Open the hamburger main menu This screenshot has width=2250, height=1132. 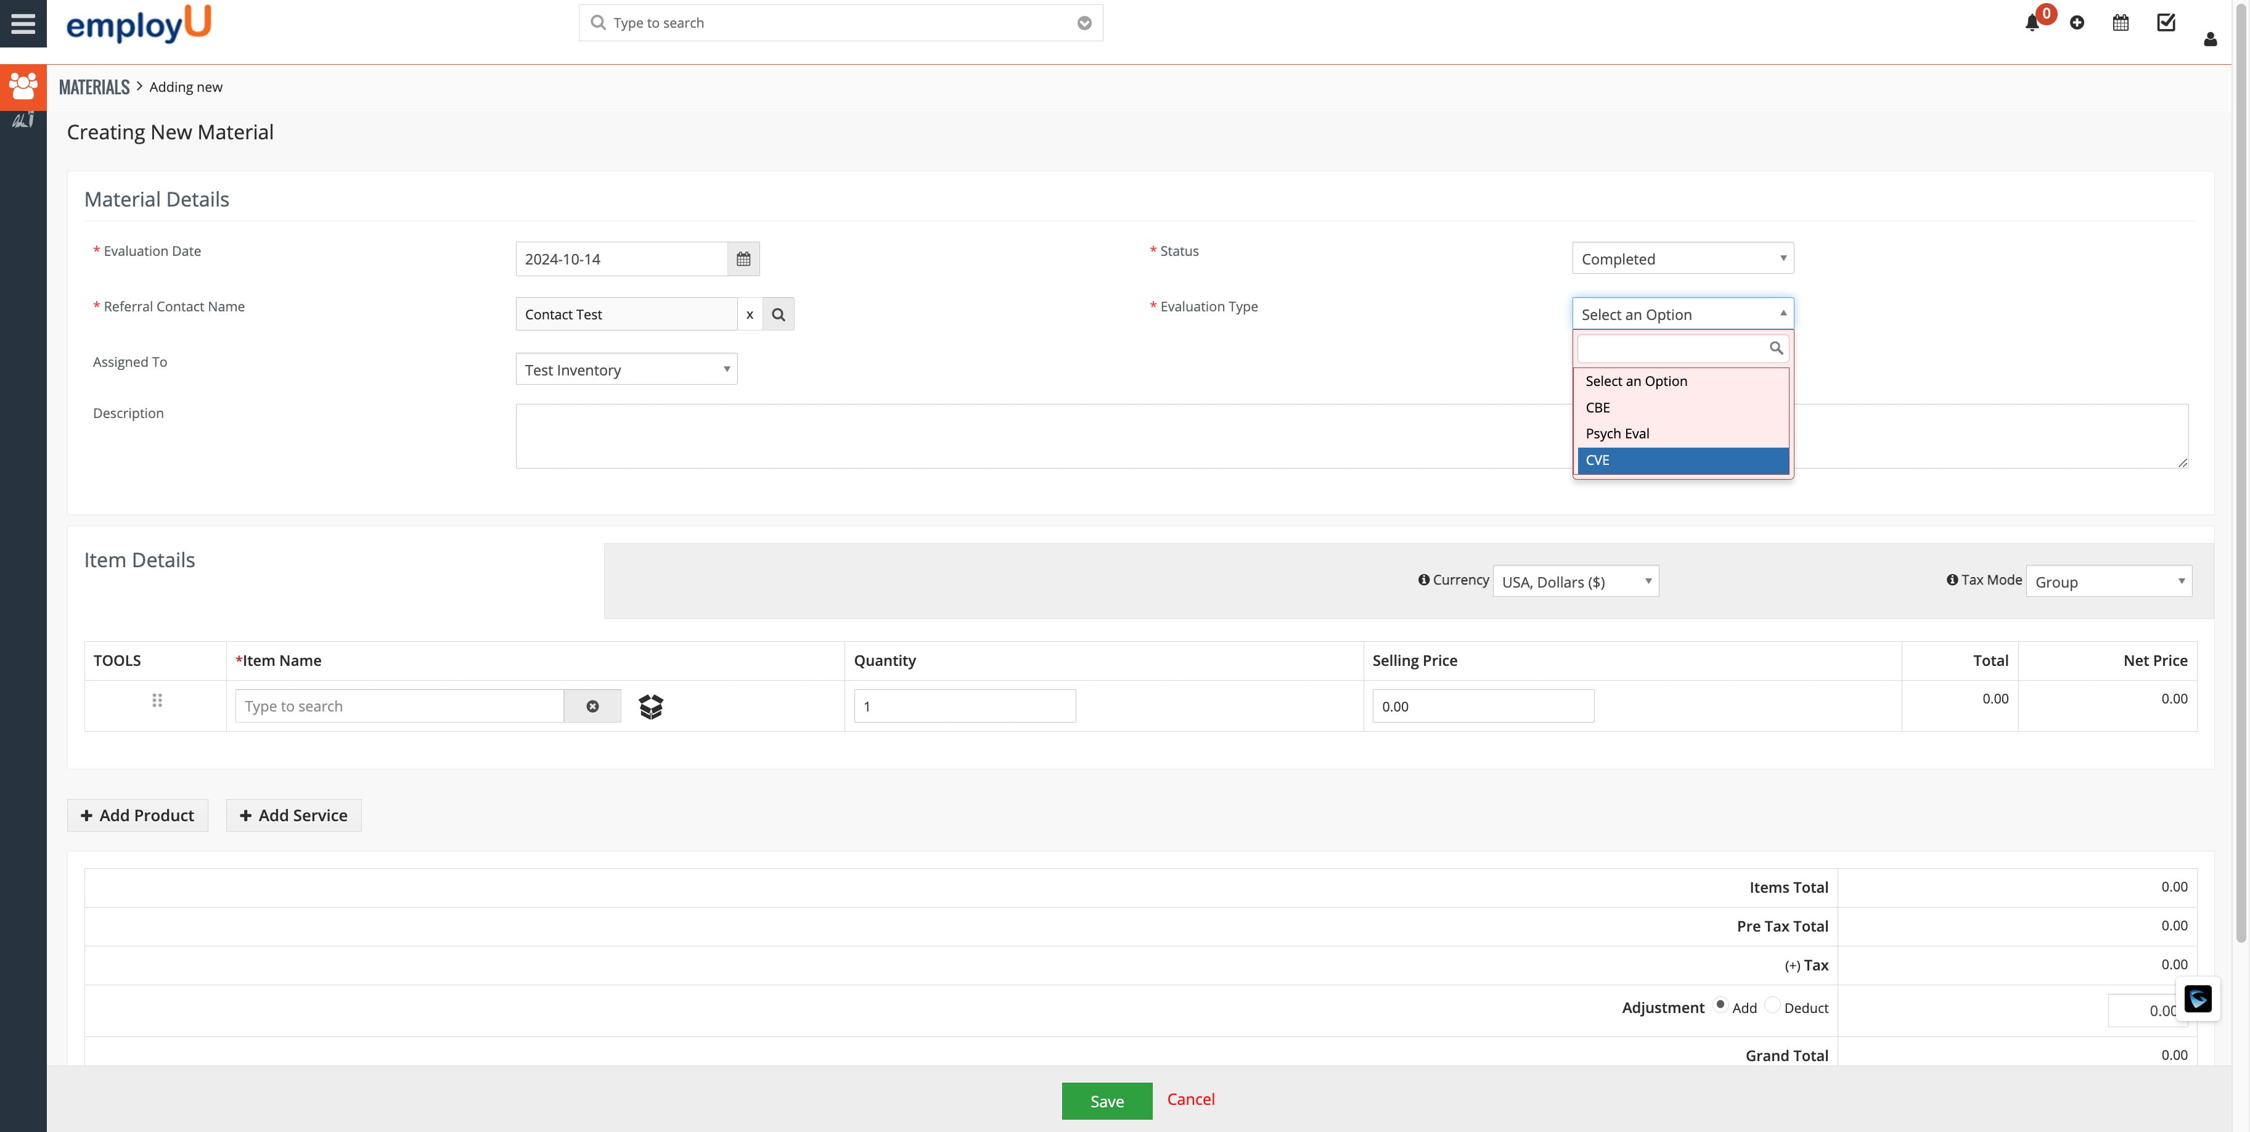pyautogui.click(x=23, y=23)
